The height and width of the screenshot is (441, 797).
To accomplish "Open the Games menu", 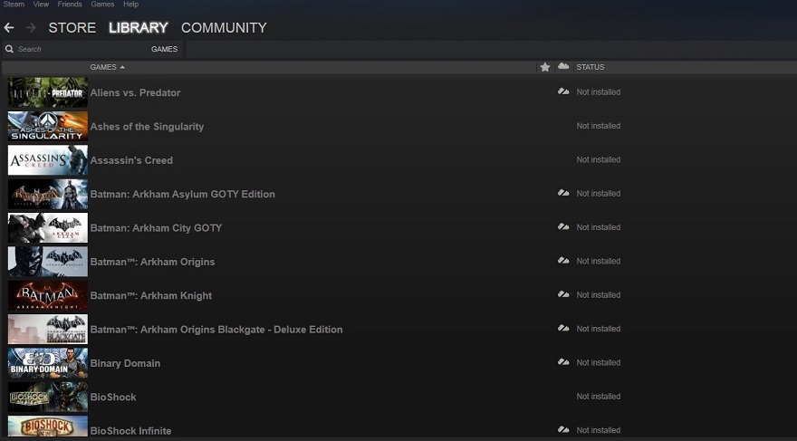I will (x=102, y=4).
